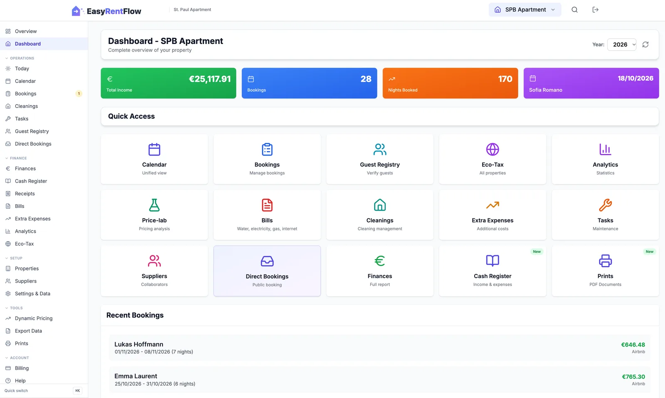Open Emma Laurent's recent booking row
The height and width of the screenshot is (398, 665).
[x=380, y=380]
